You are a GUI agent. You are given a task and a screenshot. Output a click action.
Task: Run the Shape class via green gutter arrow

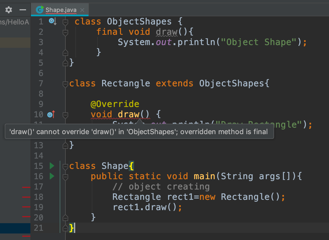tap(52, 166)
